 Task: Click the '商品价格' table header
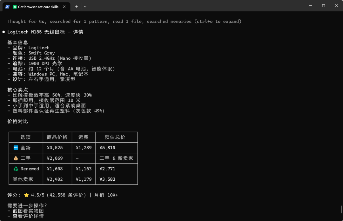(57, 137)
